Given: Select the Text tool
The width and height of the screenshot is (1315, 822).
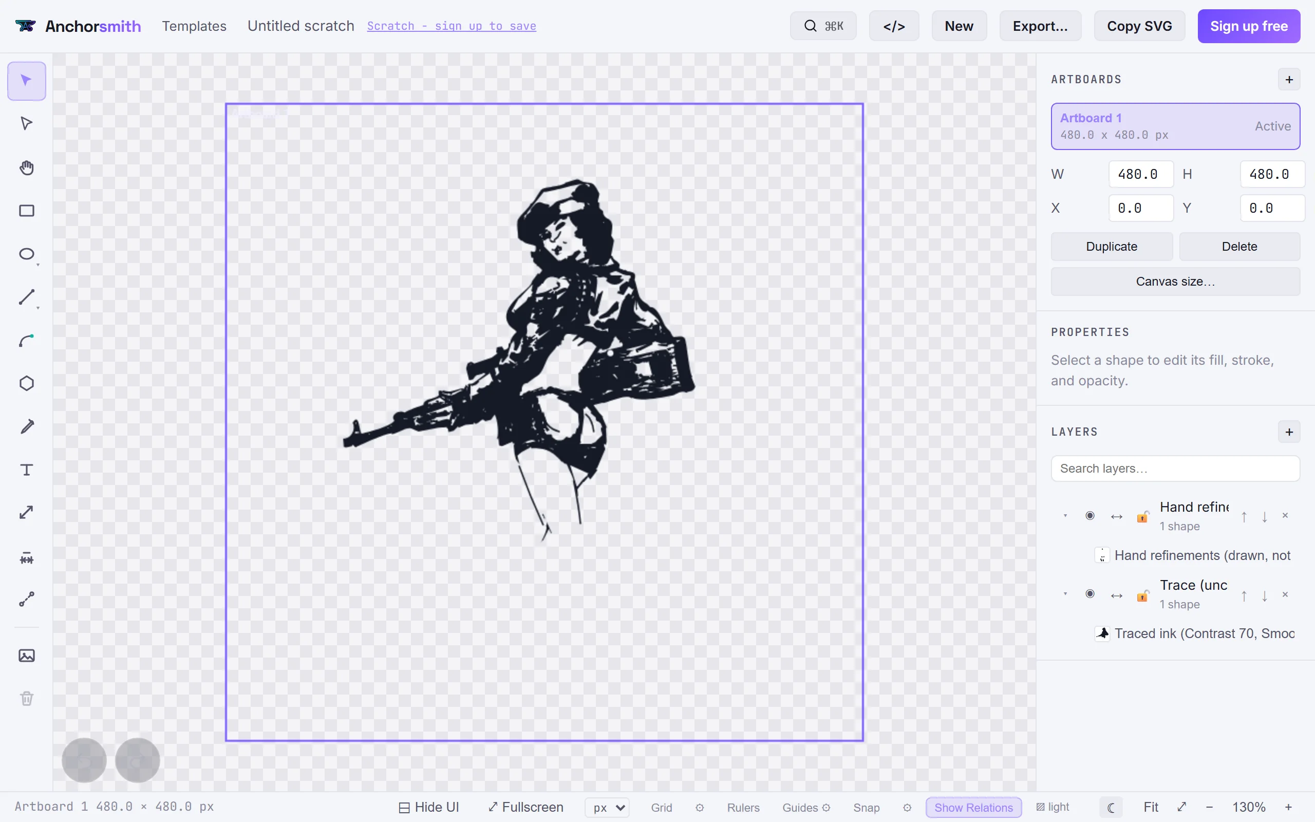Looking at the screenshot, I should click(x=26, y=470).
